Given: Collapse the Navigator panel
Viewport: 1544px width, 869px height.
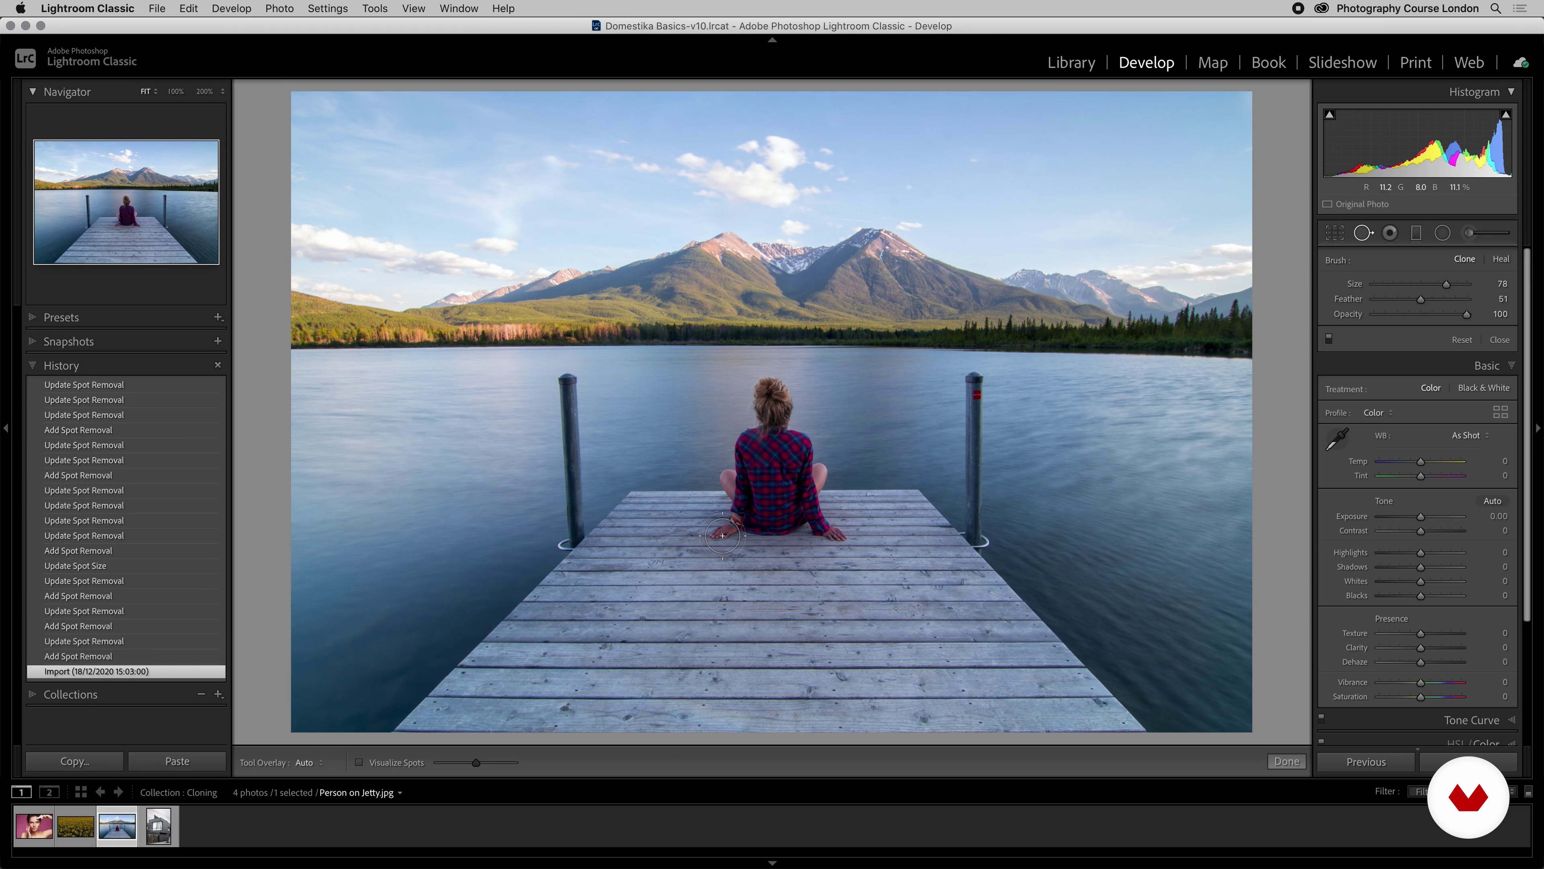Looking at the screenshot, I should [32, 91].
